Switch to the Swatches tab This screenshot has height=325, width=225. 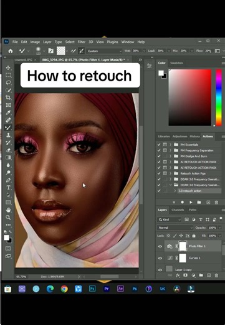pos(176,62)
